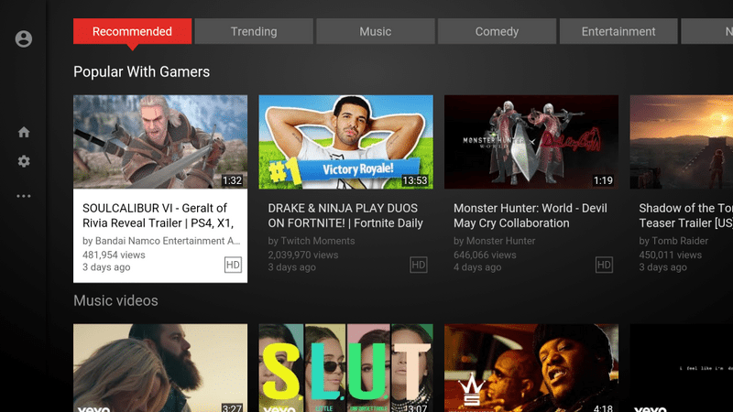Click the '450,011 views' text
The width and height of the screenshot is (733, 412).
[671, 255]
